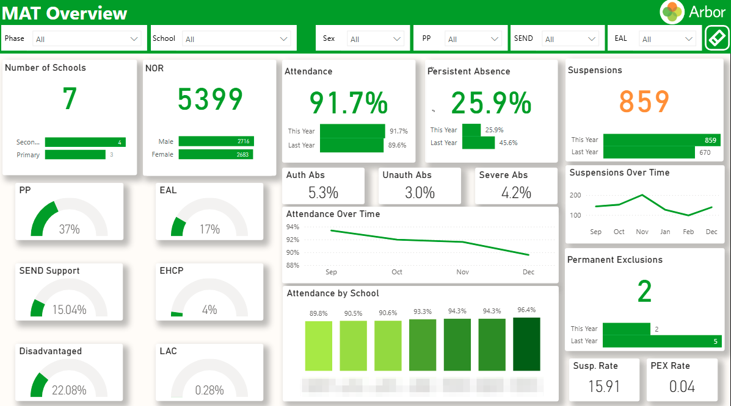This screenshot has width=731, height=406.
Task: Select the Primary schools bar
Action: [75, 155]
